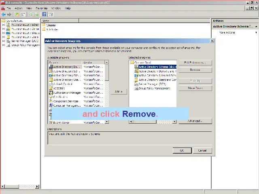Click the Add > button

pyautogui.click(x=119, y=92)
